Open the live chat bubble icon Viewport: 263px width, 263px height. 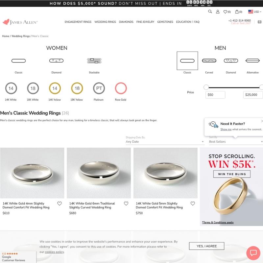(253, 253)
